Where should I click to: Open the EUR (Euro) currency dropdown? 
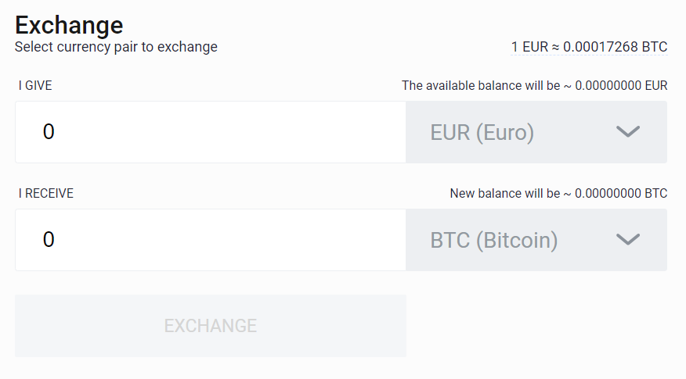(536, 132)
